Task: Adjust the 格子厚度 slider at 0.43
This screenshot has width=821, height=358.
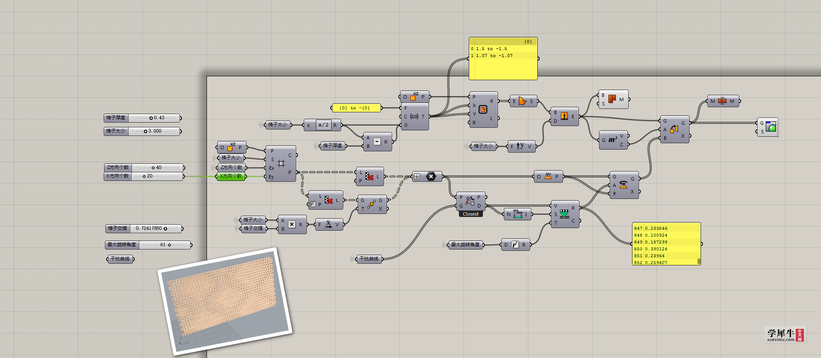Action: [x=142, y=118]
